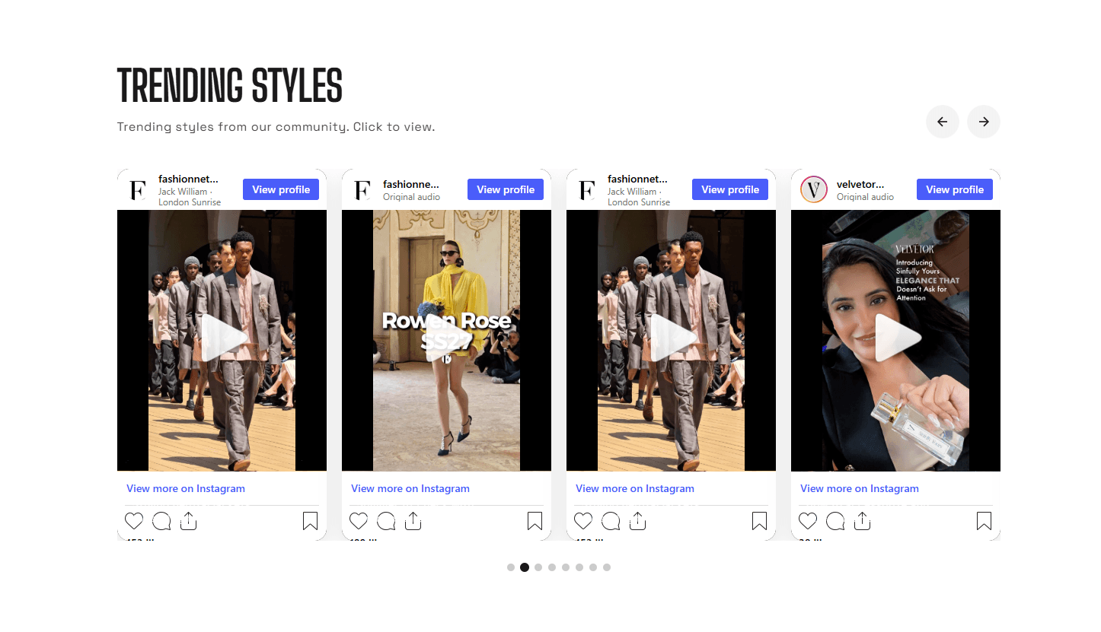Click View profile on the third card
Screen dimensions: 1101x632
(730, 189)
